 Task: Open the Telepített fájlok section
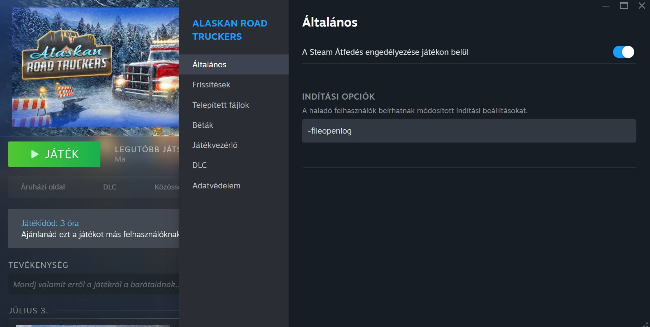tap(220, 105)
